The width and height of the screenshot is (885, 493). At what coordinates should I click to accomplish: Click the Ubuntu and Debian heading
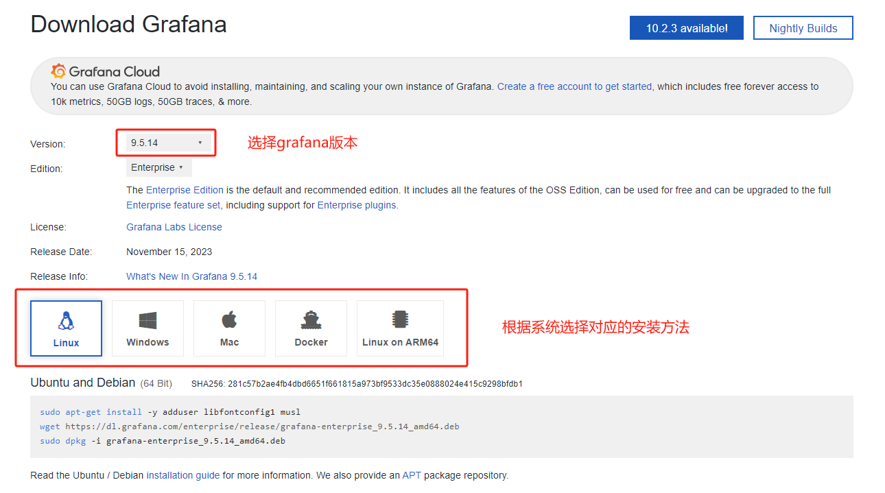click(x=82, y=383)
